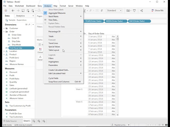The width and height of the screenshot is (170, 127).
Task: Click the 31 January 2016 row label
Action: point(96,102)
